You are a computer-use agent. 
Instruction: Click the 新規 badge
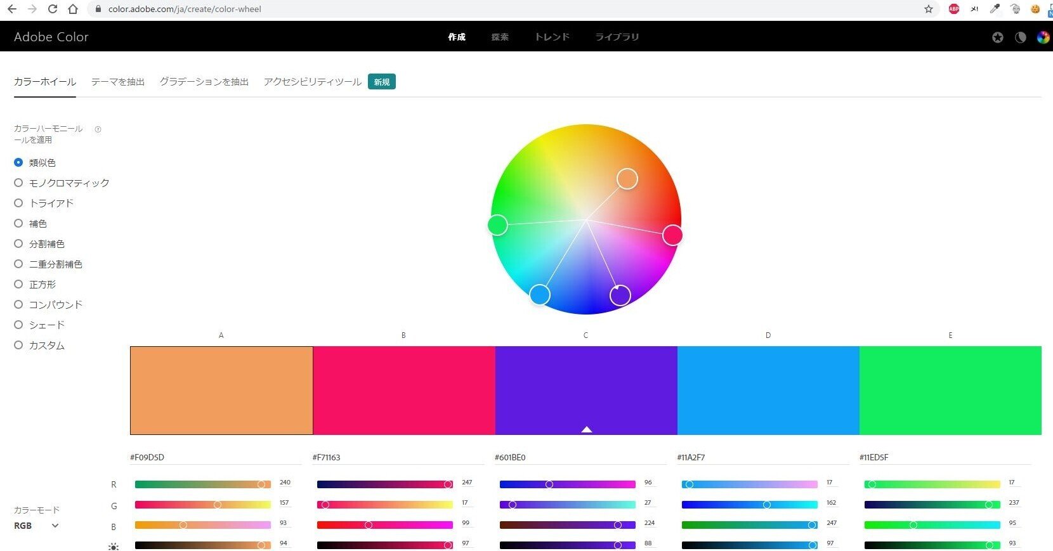[382, 82]
